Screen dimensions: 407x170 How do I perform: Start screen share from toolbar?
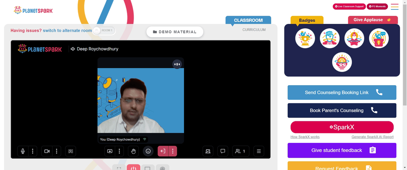coord(109,151)
